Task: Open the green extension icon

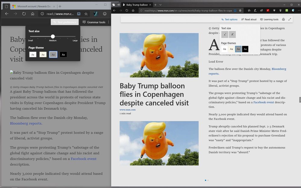Action: (287, 10)
